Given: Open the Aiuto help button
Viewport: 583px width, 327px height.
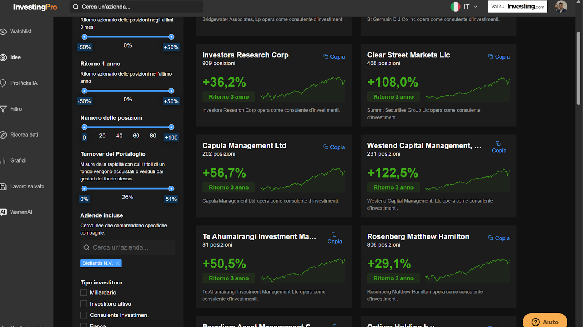Looking at the screenshot, I should click(545, 320).
